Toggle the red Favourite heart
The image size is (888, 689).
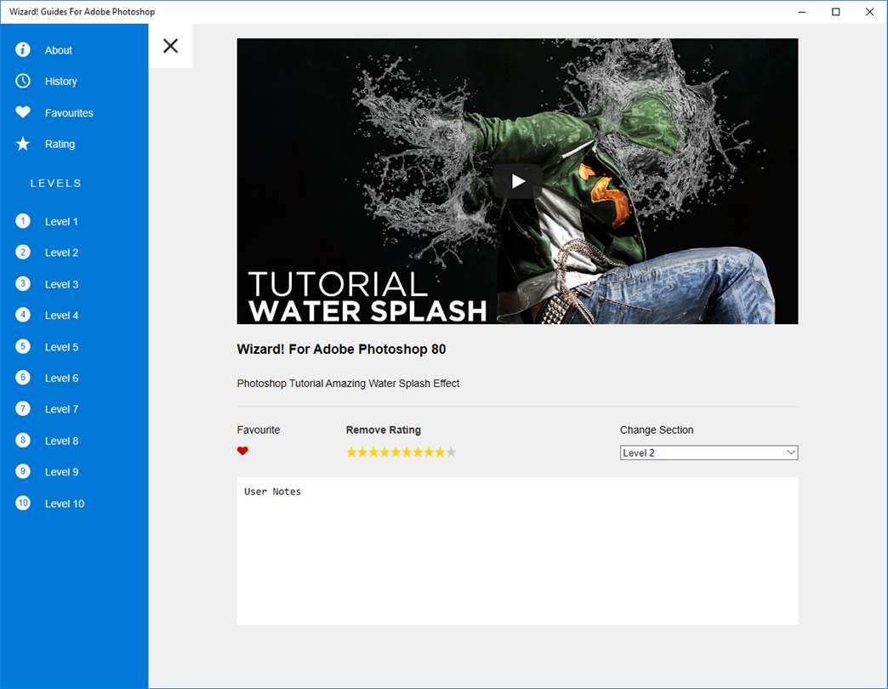[x=242, y=451]
